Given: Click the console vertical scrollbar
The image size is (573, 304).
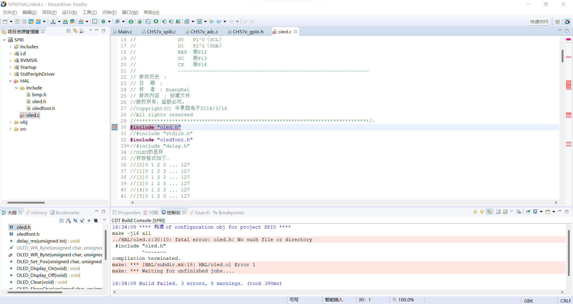Looking at the screenshot, I should 569,253.
